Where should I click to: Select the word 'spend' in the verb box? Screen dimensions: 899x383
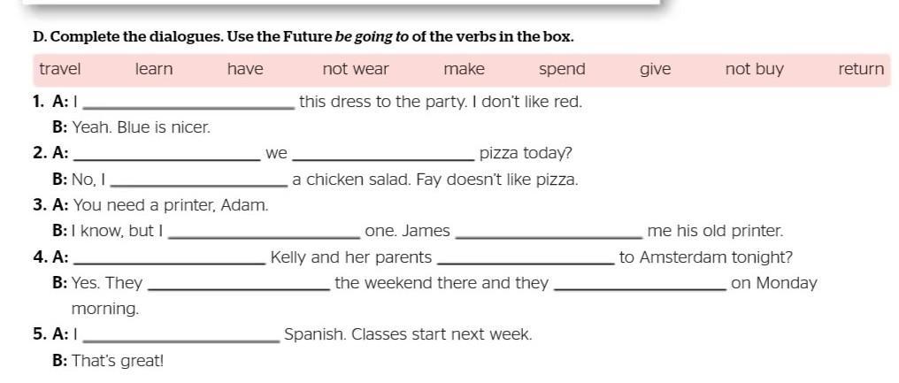563,70
